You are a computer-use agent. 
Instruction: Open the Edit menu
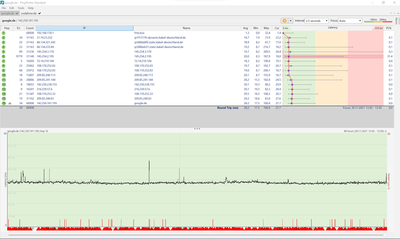[x=12, y=8]
